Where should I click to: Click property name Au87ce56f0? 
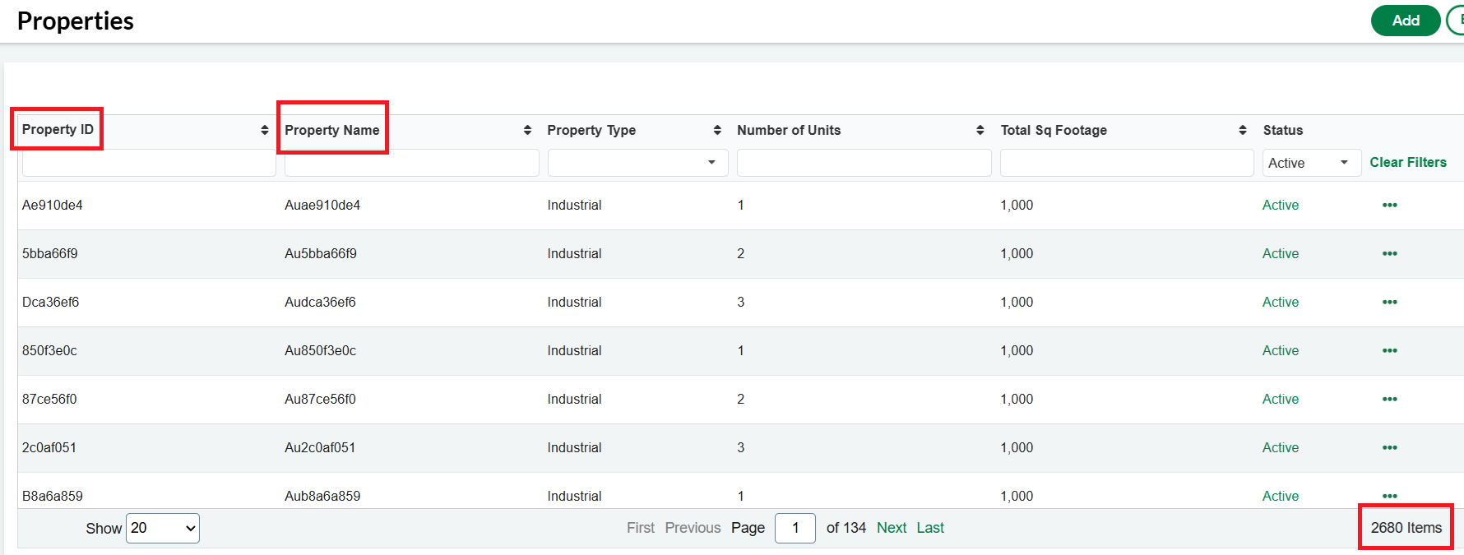[x=320, y=399]
